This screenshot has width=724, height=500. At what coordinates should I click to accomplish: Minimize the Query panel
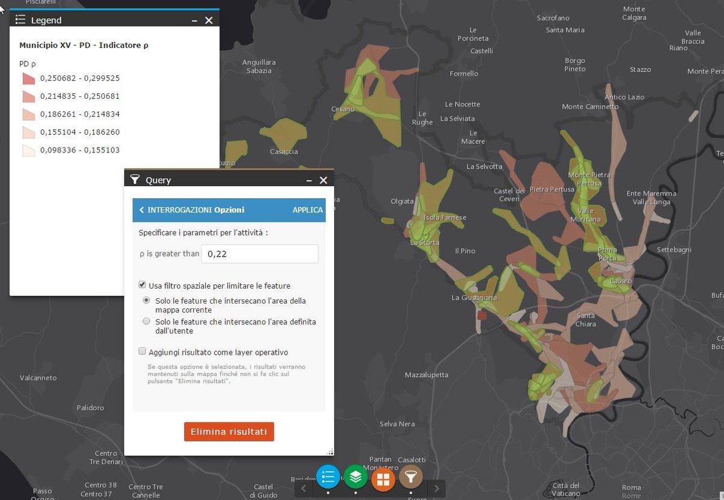309,180
